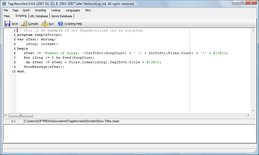
Task: Click the 1:1 cursor position indicator
Action: pyautogui.click(x=13, y=121)
